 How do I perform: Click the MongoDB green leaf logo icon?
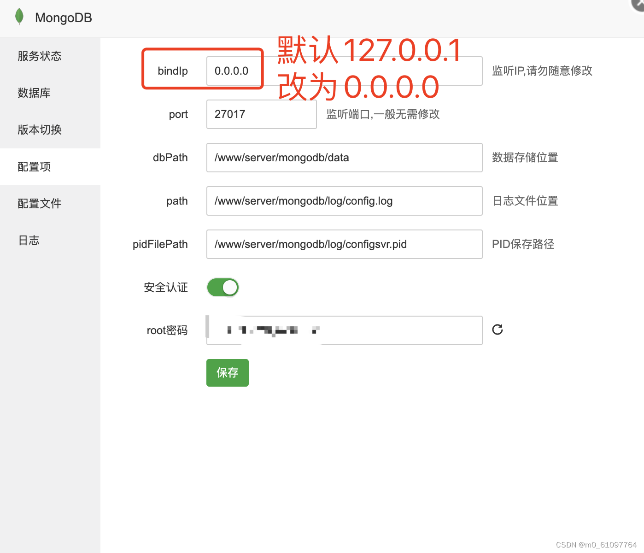[x=19, y=17]
